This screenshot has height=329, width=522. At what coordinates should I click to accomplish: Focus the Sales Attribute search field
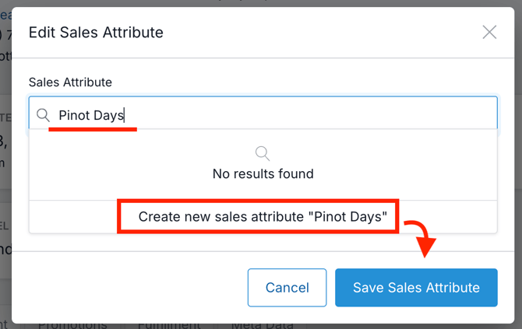coord(312,115)
